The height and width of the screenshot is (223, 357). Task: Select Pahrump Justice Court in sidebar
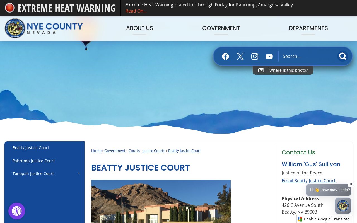coord(33,161)
